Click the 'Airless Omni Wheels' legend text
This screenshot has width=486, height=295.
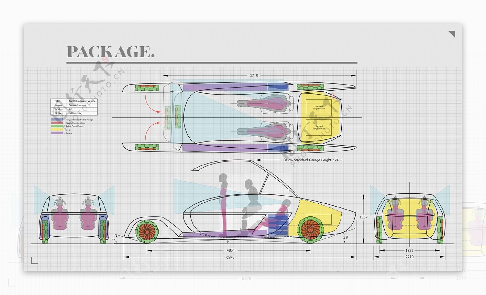click(74, 126)
